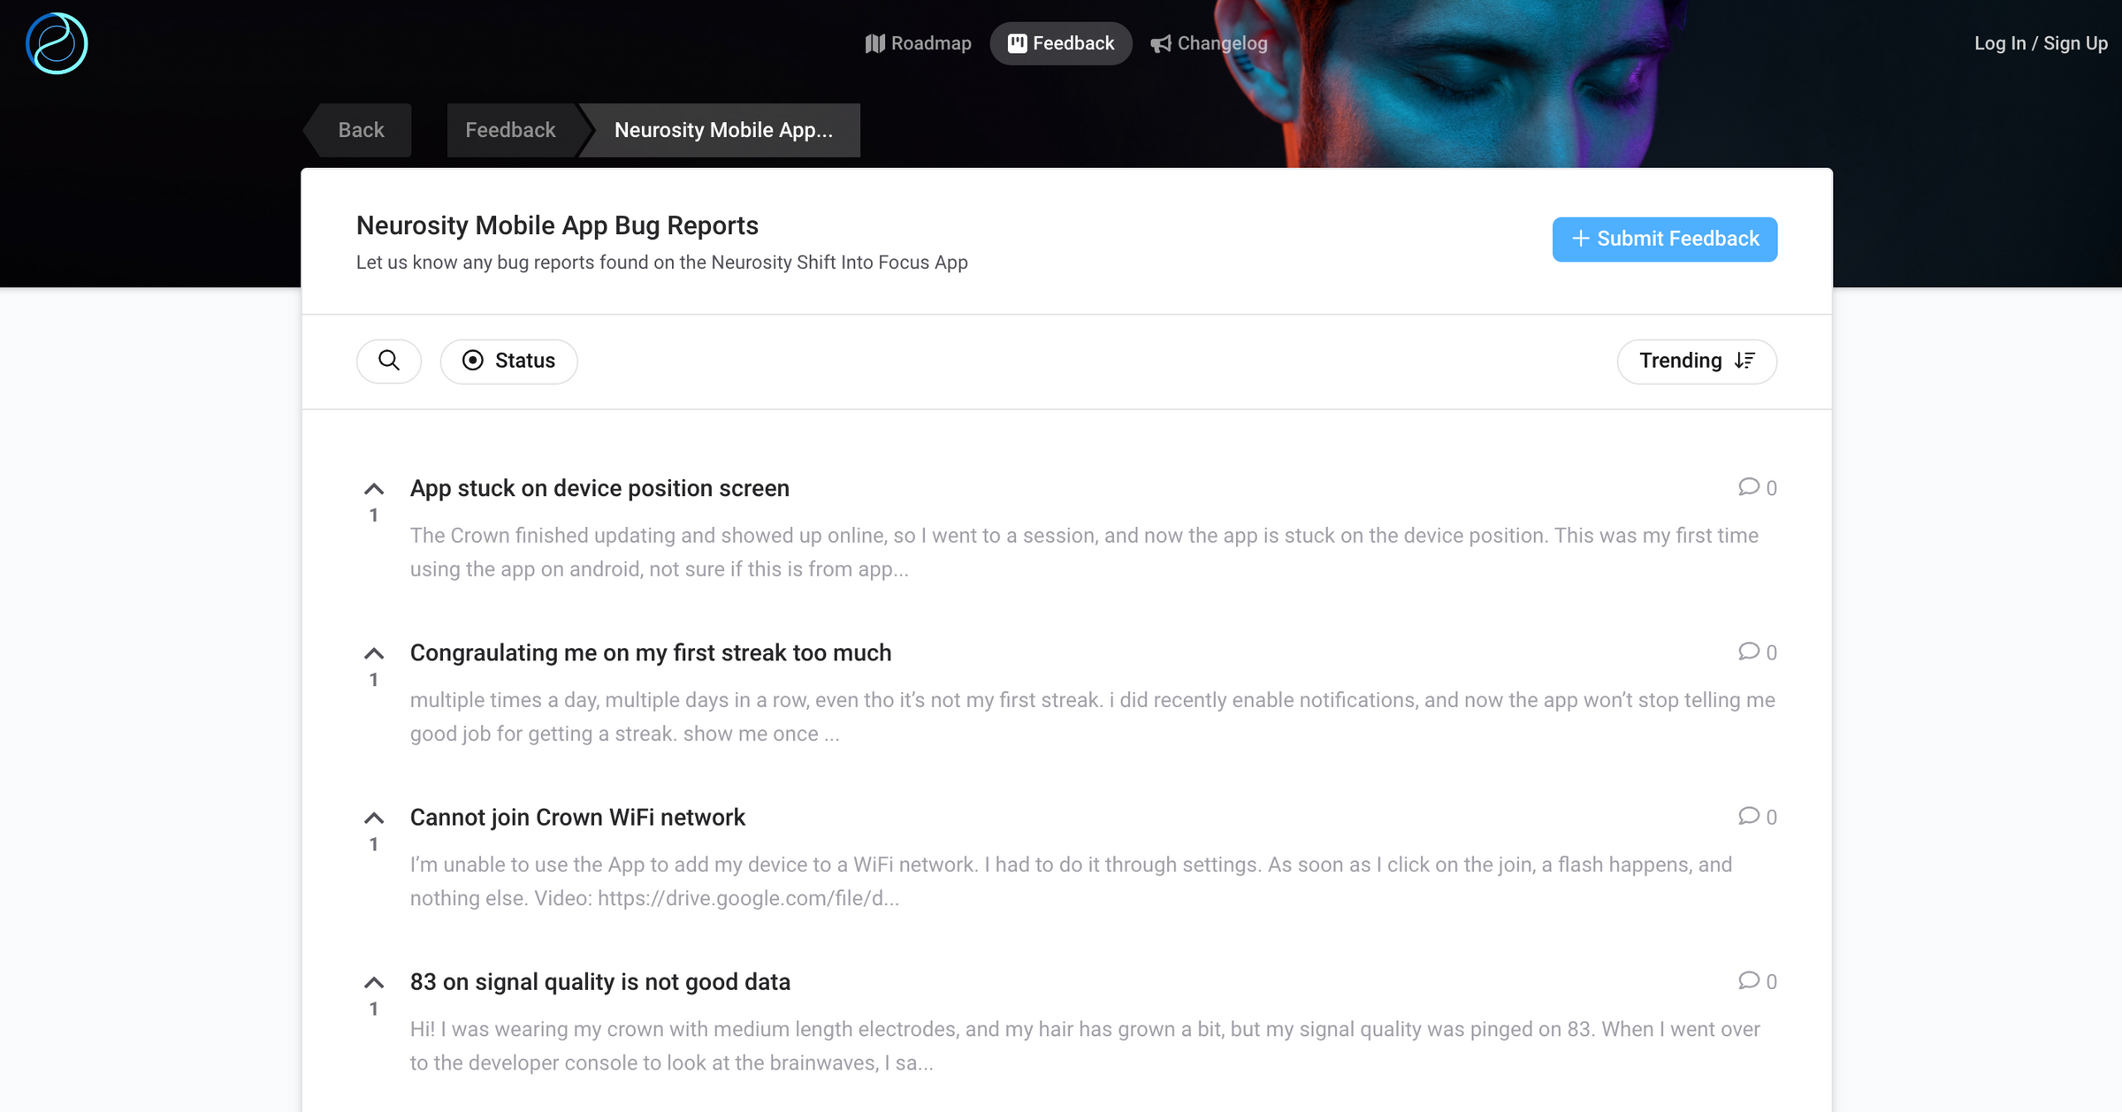
Task: Click the plus icon on Submit Feedback
Action: (x=1582, y=239)
